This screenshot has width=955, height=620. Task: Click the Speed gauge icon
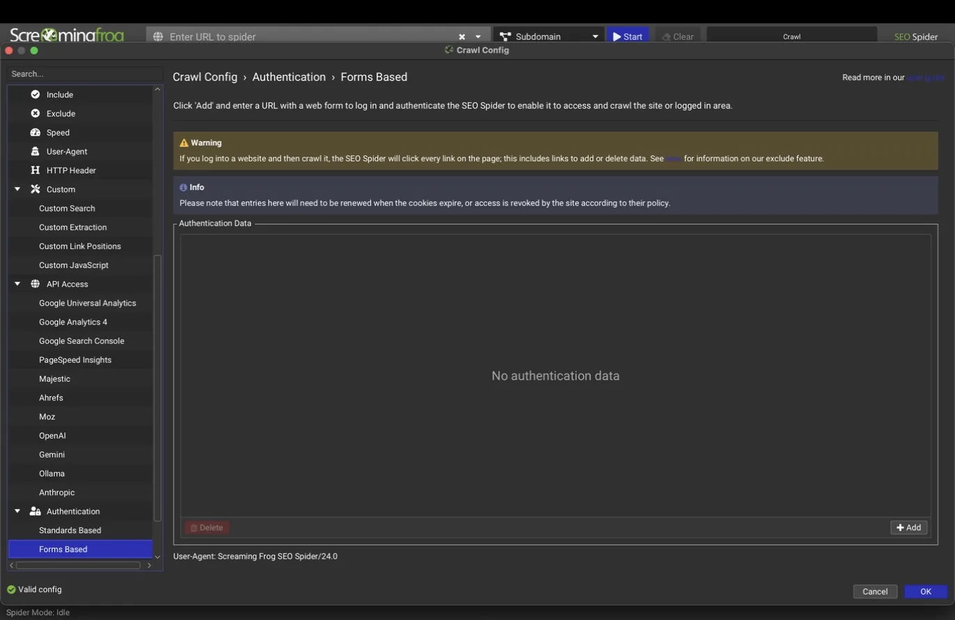[35, 132]
